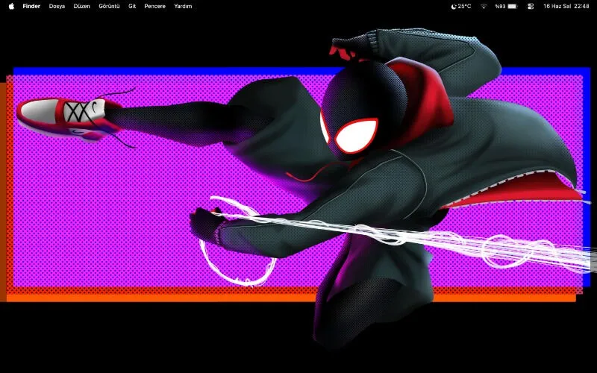Click Spider-Man's white eye on wallpaper
Viewport: 597px width, 373px height.
point(356,136)
